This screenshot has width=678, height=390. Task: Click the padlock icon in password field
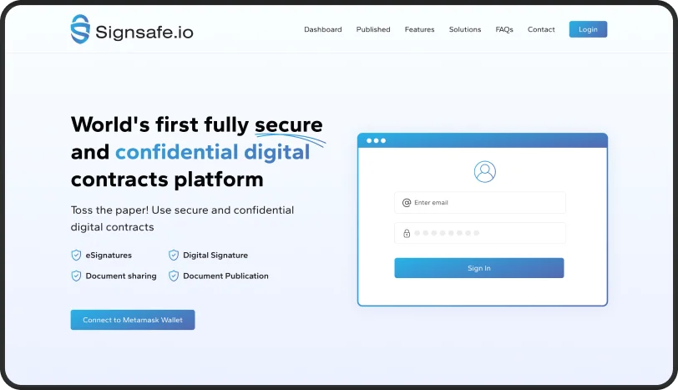click(407, 233)
